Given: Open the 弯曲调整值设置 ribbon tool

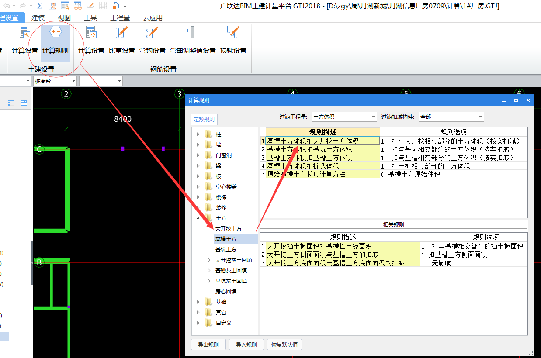Looking at the screenshot, I should [x=193, y=41].
